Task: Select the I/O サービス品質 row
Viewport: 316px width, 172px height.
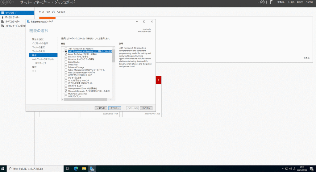Action: click(x=75, y=78)
